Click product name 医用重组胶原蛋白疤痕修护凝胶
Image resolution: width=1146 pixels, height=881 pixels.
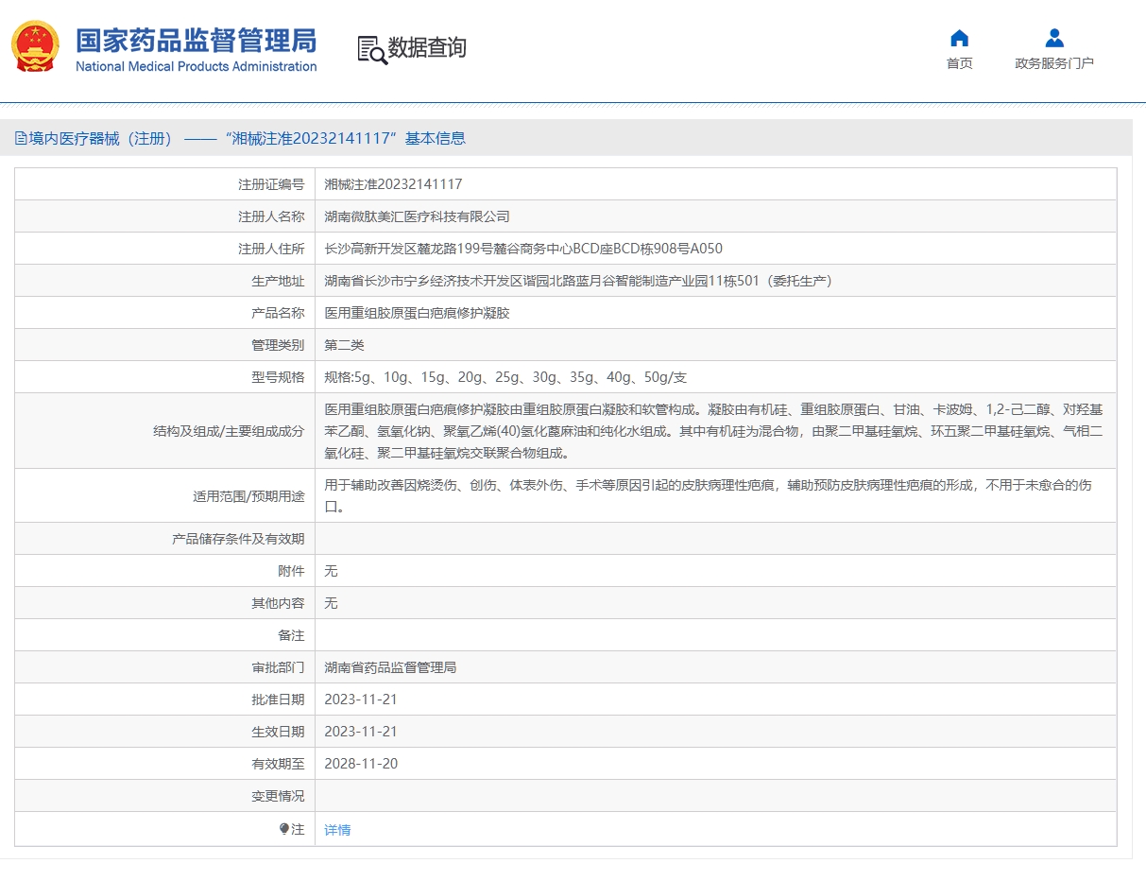pyautogui.click(x=417, y=313)
